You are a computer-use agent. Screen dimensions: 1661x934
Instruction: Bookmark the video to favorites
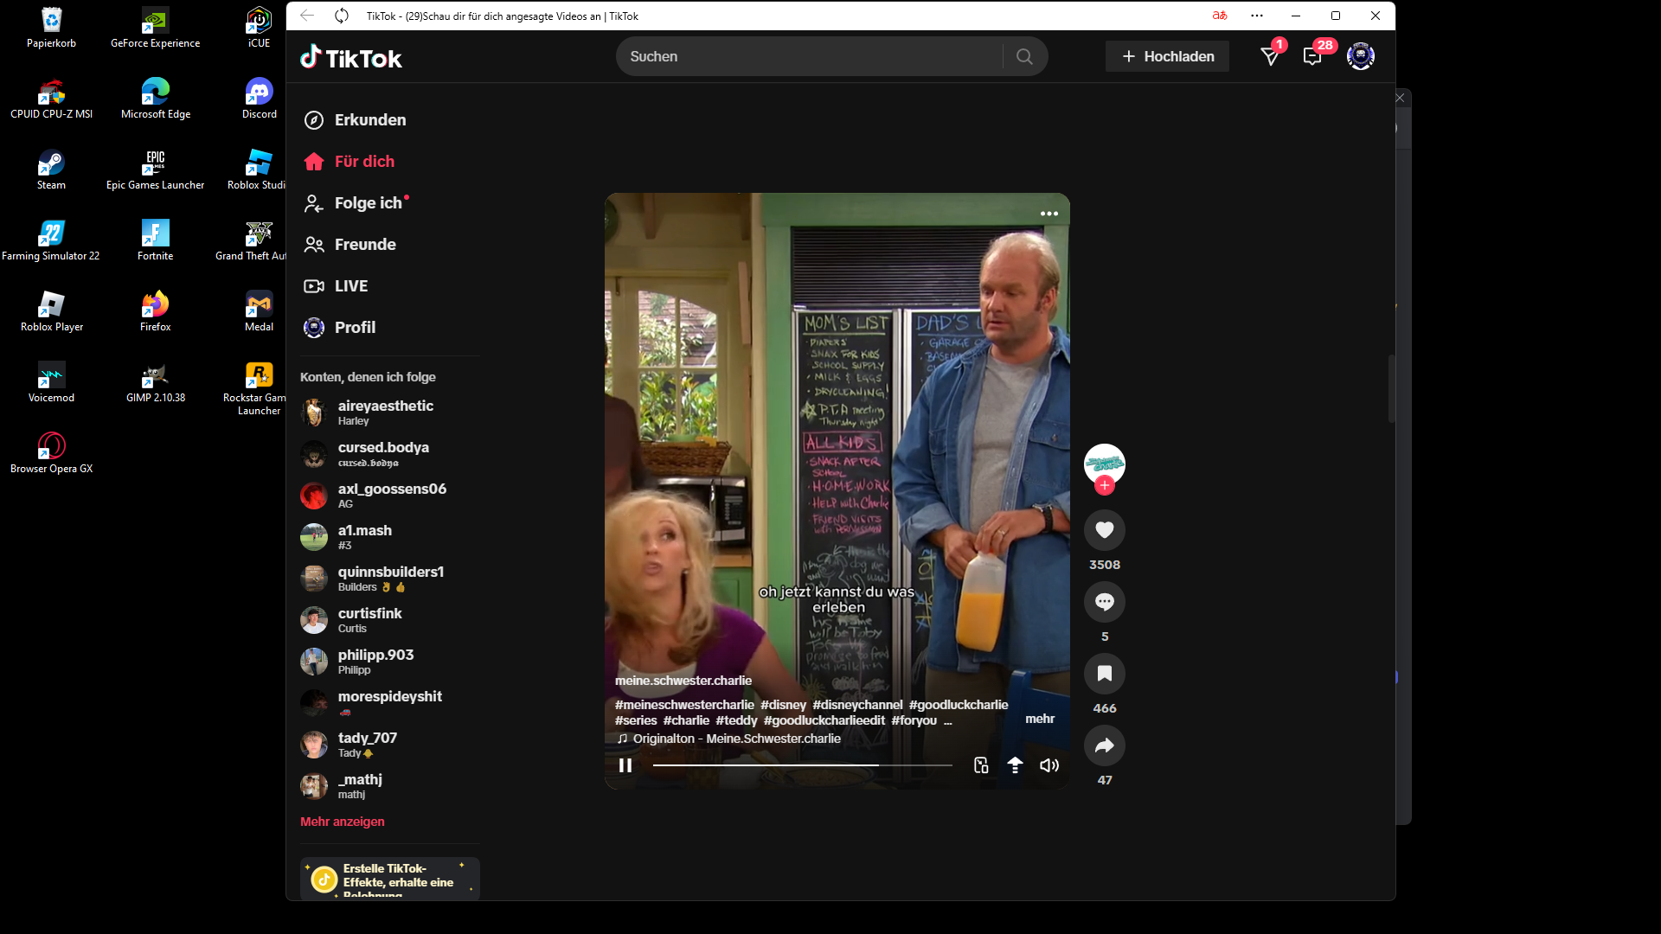pyautogui.click(x=1105, y=673)
